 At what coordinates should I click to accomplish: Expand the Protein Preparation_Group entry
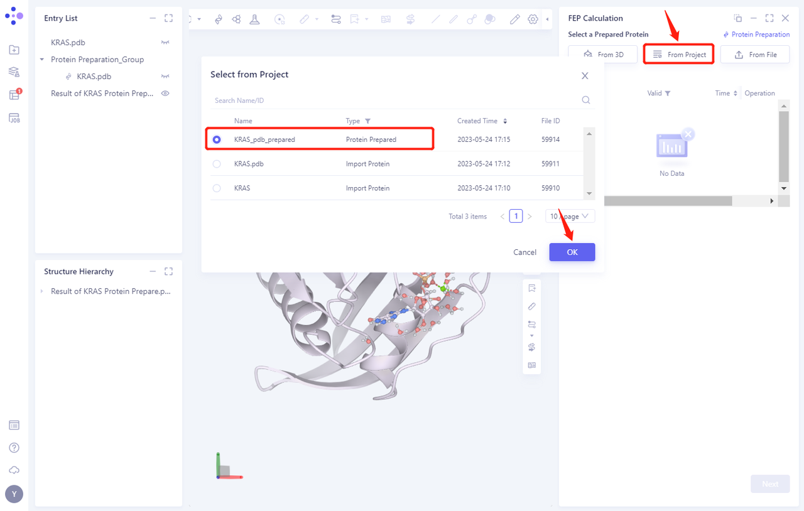41,59
